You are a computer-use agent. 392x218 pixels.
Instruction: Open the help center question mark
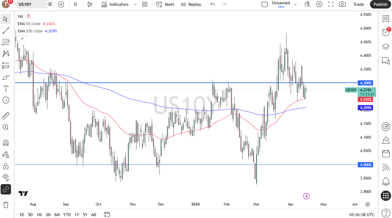pyautogui.click(x=386, y=213)
